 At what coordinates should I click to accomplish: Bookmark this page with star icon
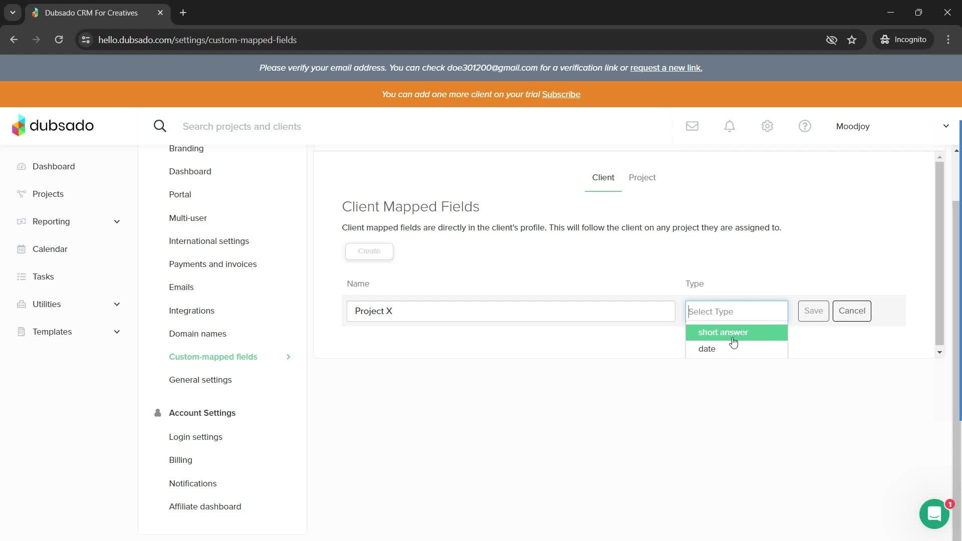point(852,40)
